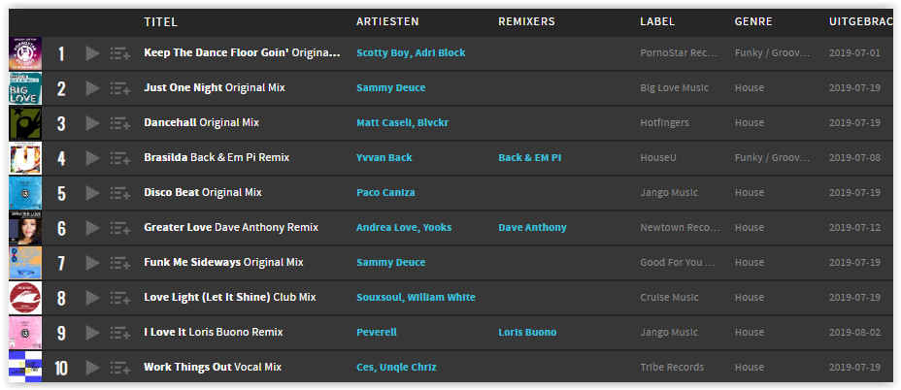901x390 pixels.
Task: Play Disco Beat track
Action: [92, 193]
